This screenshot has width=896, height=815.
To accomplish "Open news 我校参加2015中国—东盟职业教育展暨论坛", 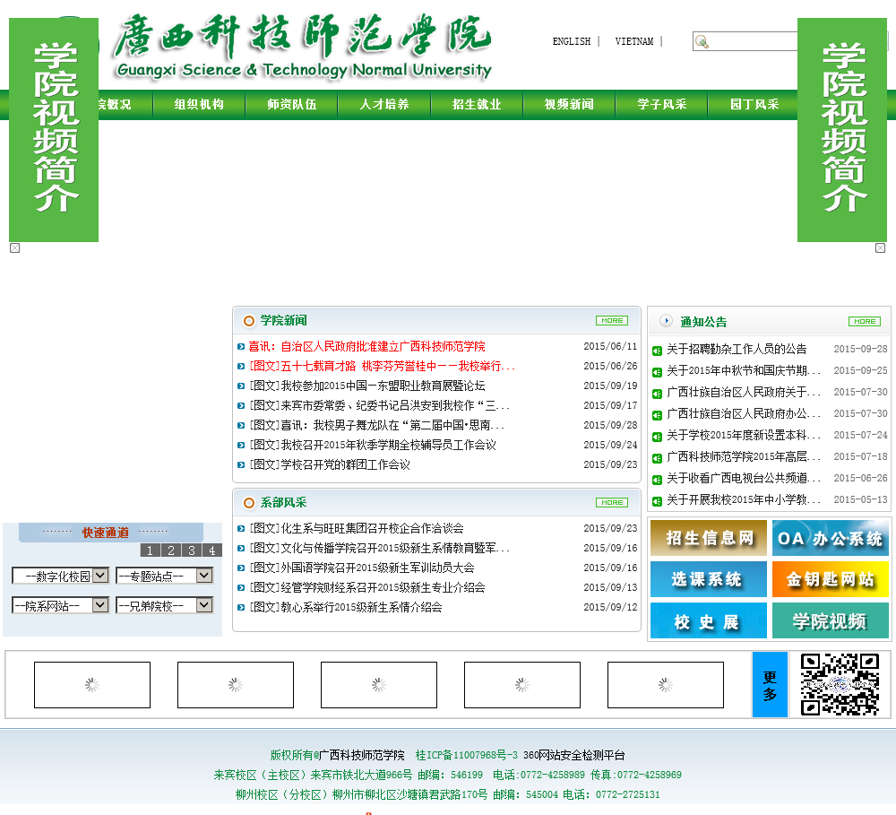I will [366, 386].
